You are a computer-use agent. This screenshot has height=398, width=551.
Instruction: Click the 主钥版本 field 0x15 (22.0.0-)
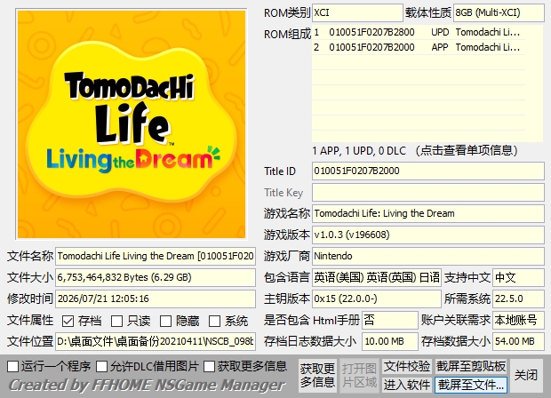(x=376, y=298)
